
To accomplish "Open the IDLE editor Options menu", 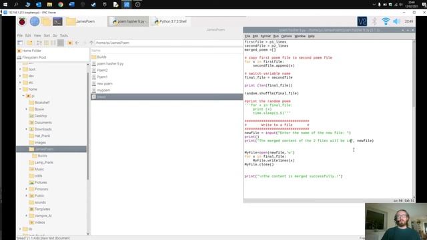I will click(x=286, y=36).
